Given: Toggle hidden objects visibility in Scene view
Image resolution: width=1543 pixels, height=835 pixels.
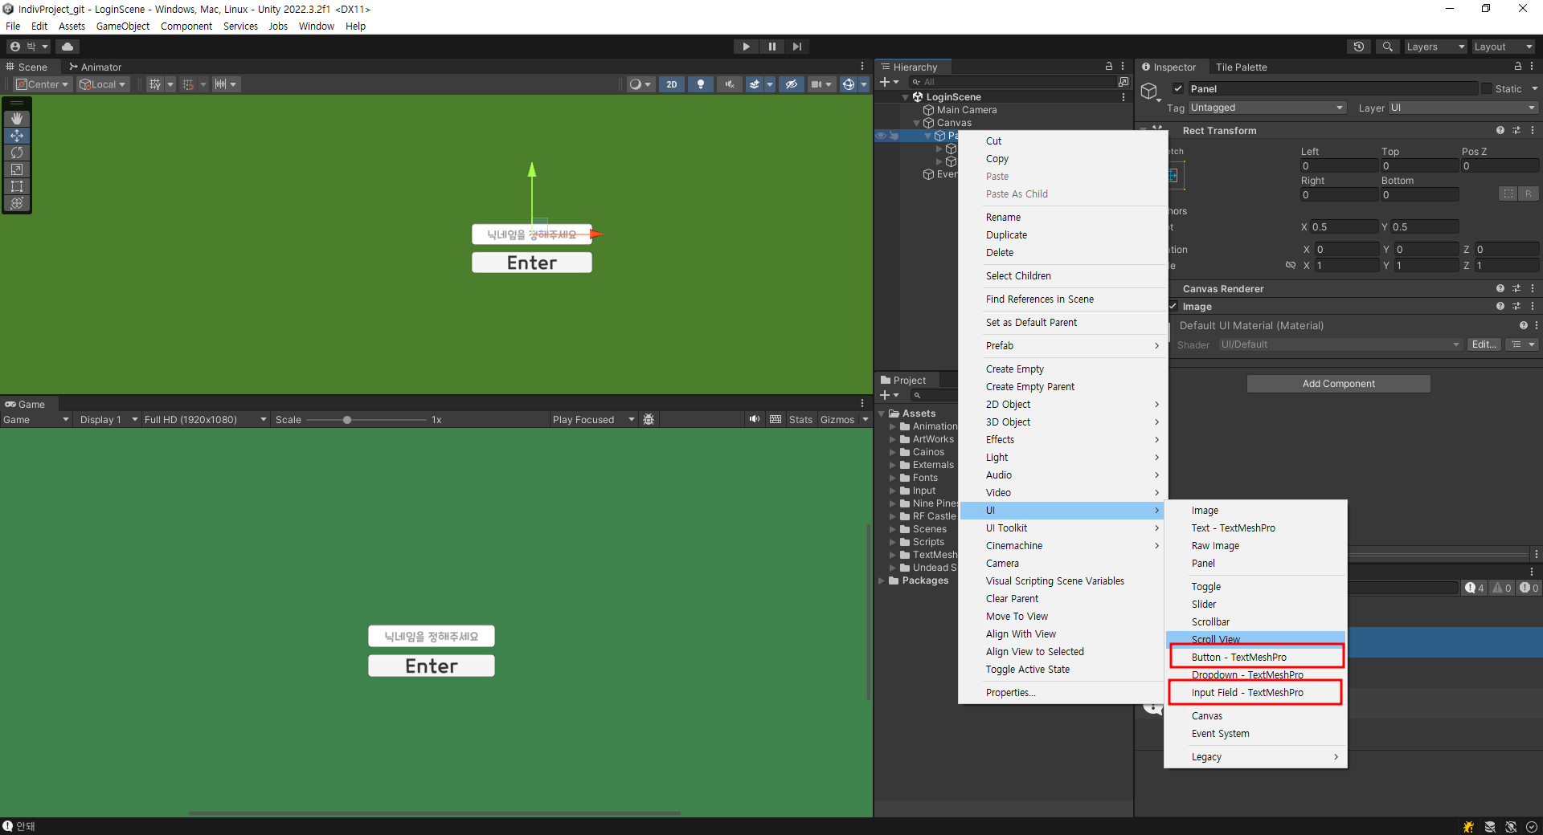Looking at the screenshot, I should click(x=792, y=84).
